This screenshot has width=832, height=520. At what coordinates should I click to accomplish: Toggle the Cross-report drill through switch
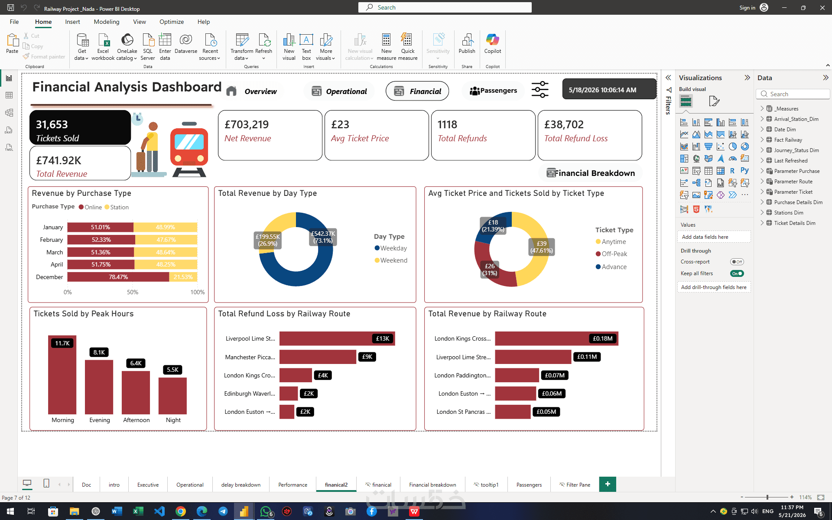click(737, 262)
